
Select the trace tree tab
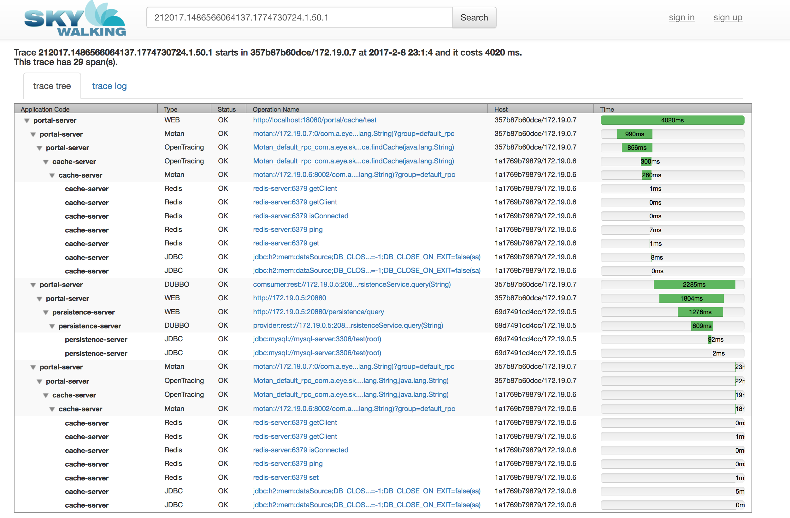point(52,86)
